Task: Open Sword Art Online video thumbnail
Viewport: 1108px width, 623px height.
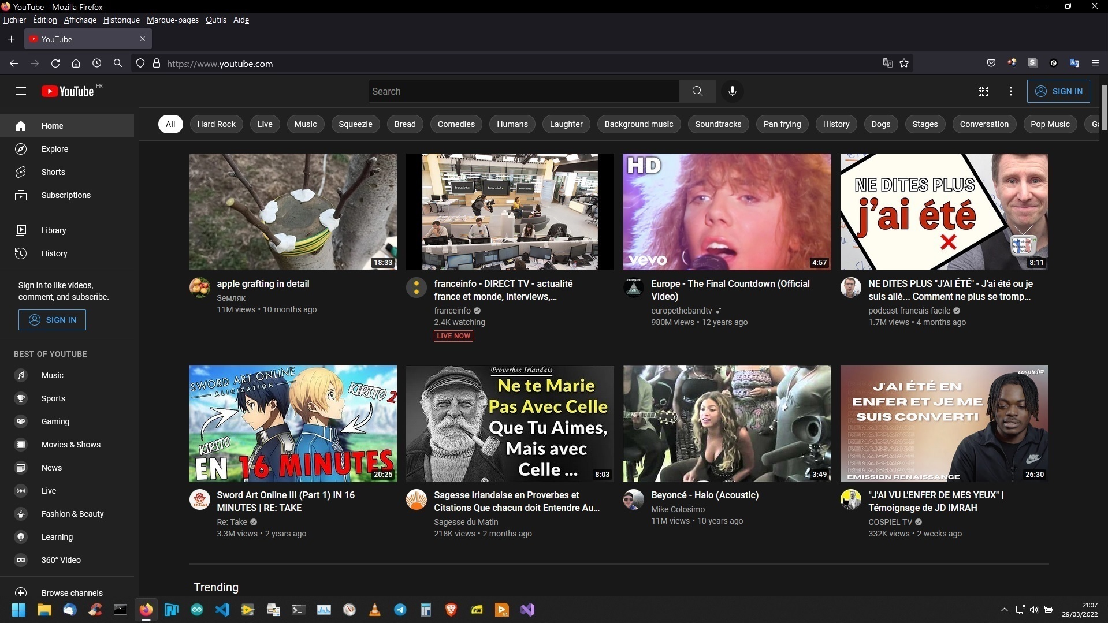Action: 293,424
